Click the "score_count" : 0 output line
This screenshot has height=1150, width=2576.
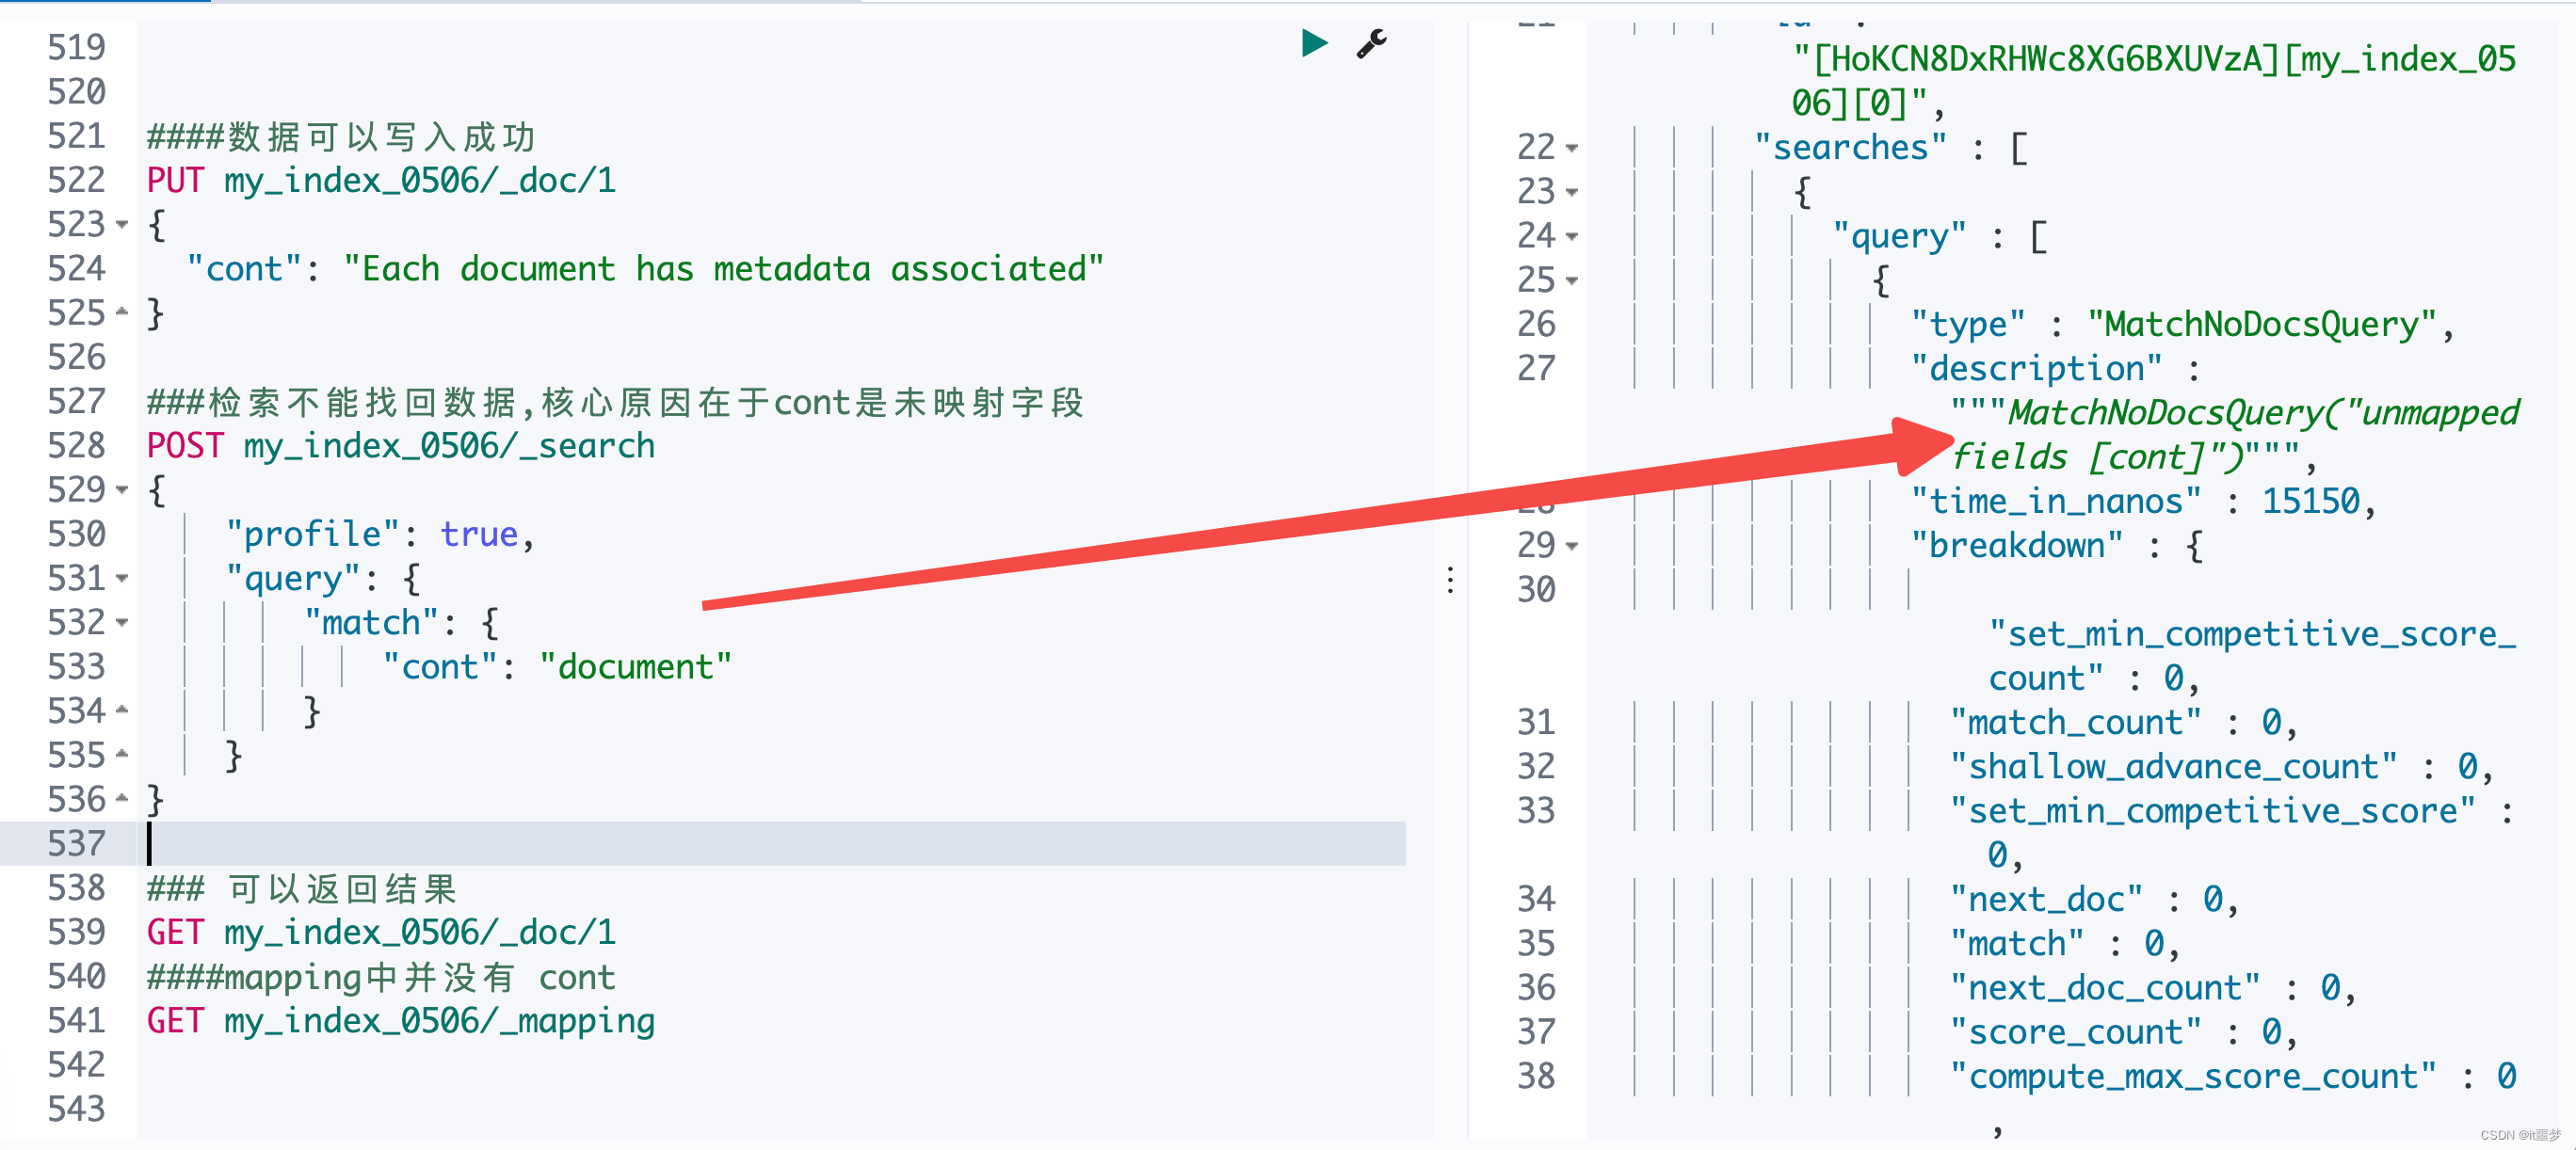(2122, 1031)
